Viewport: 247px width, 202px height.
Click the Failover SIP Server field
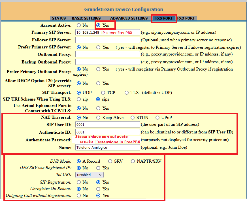(108, 40)
